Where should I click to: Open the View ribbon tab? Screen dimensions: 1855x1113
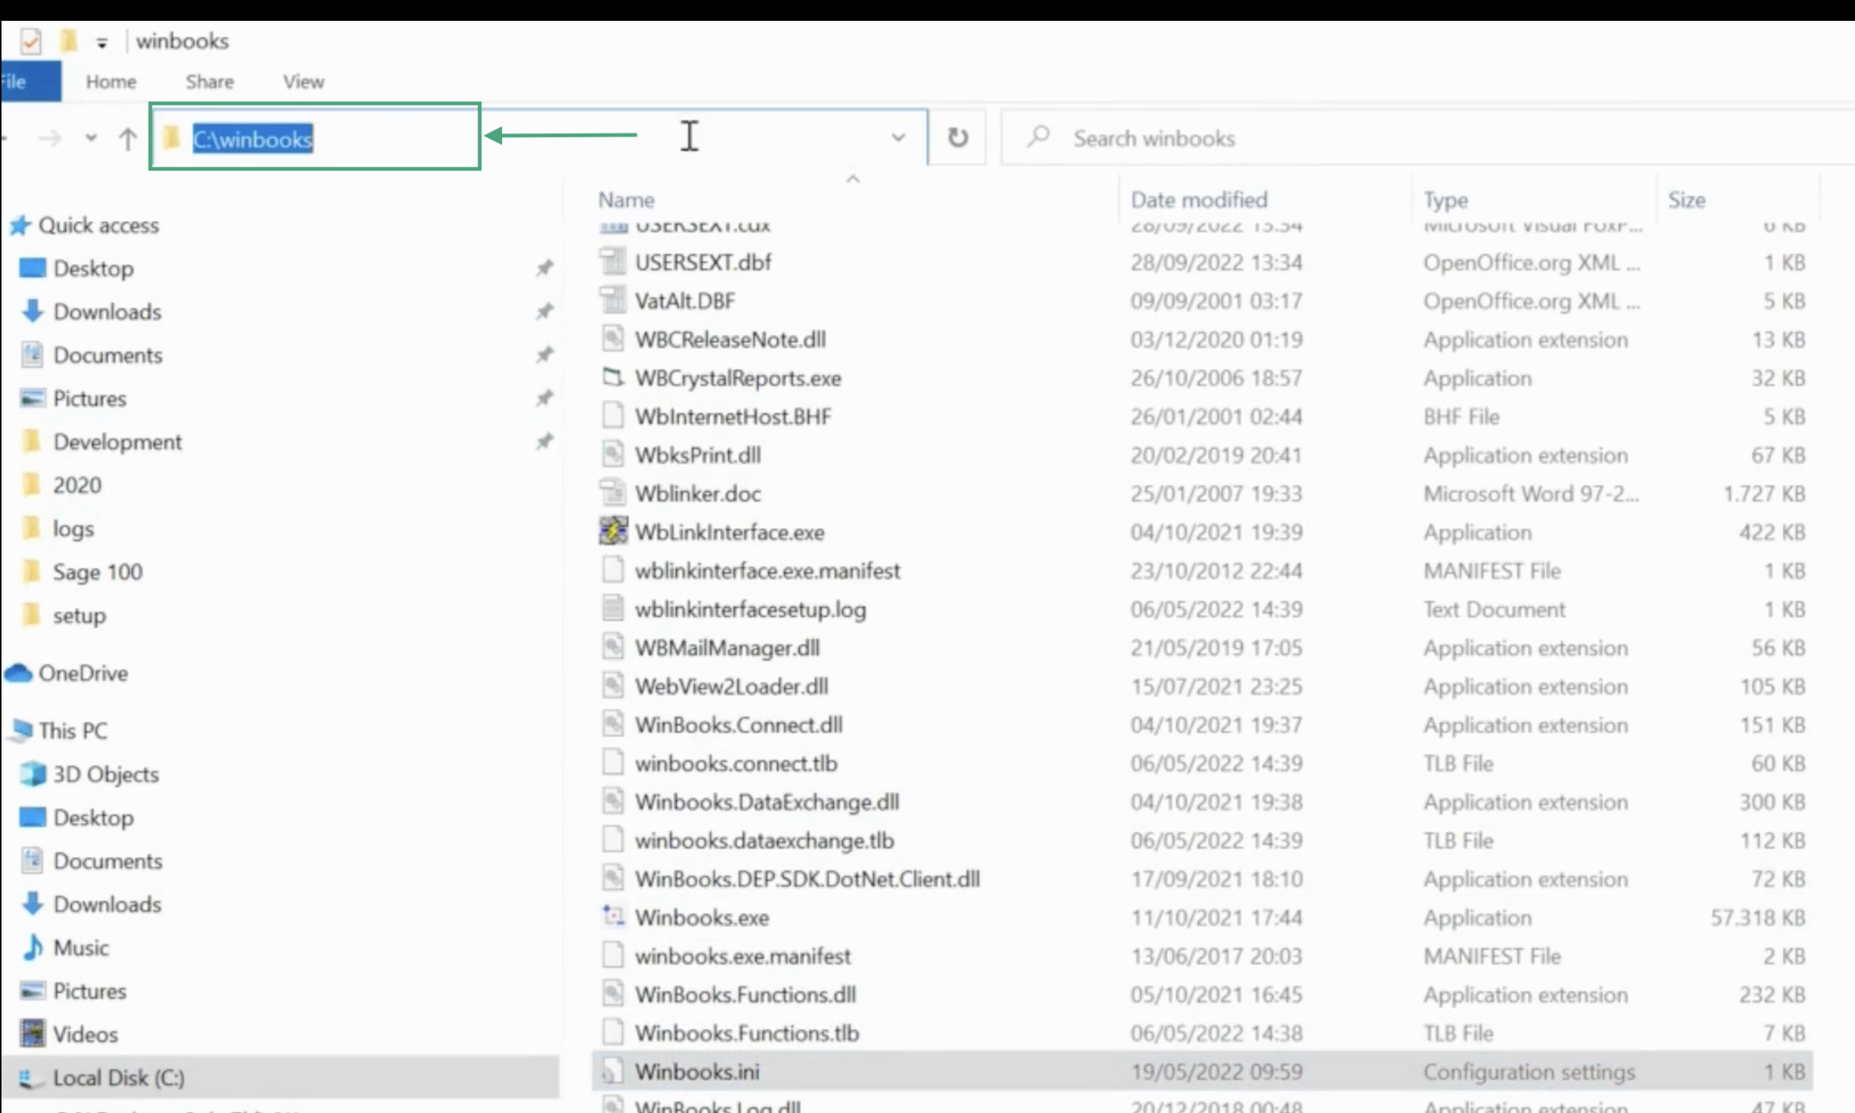tap(303, 81)
